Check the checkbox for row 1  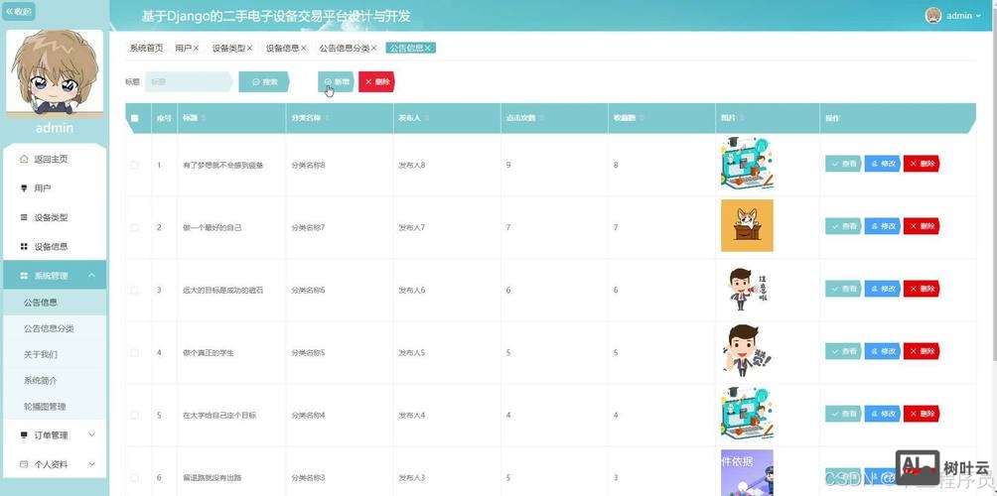(x=135, y=165)
